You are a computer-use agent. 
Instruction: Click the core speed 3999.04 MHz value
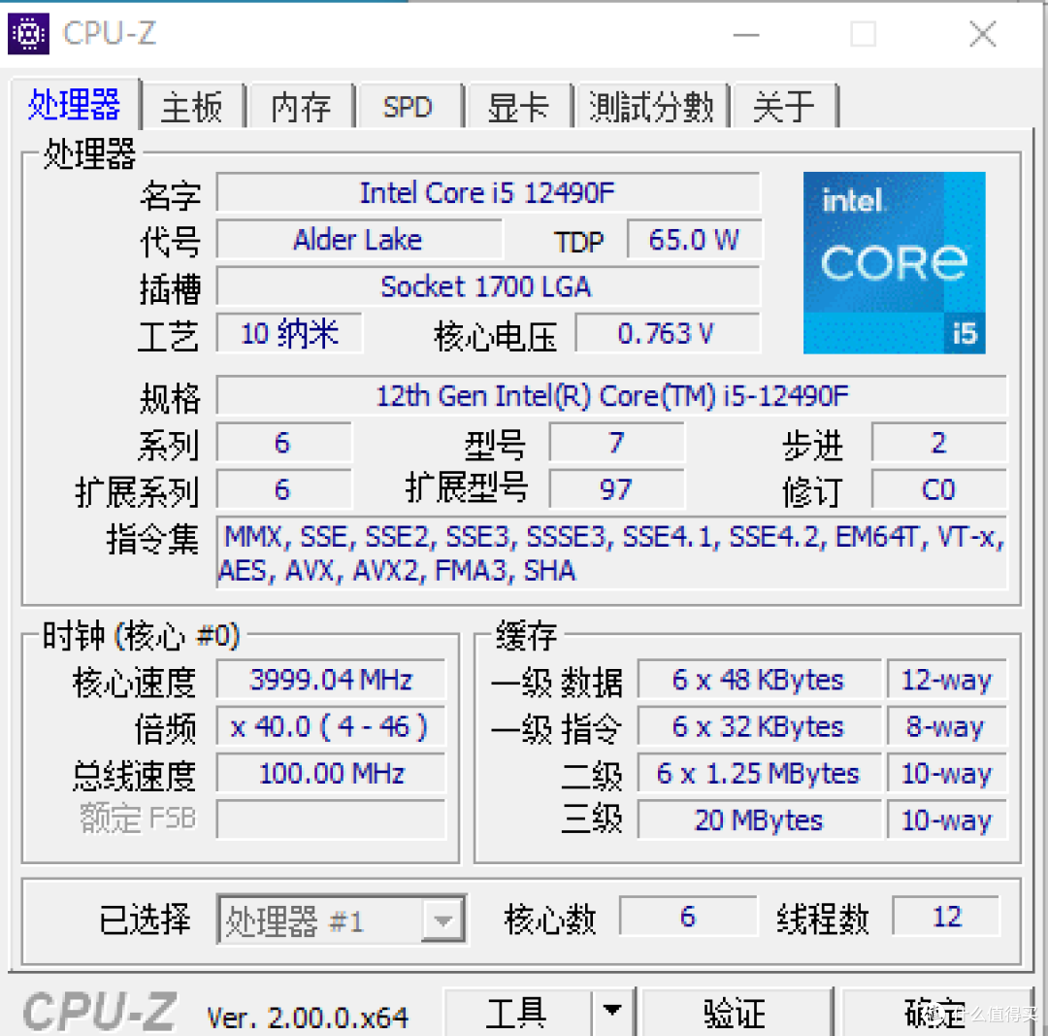click(331, 680)
